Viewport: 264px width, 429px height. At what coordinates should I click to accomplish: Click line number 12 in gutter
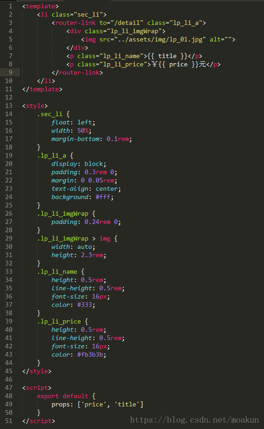pyautogui.click(x=9, y=97)
